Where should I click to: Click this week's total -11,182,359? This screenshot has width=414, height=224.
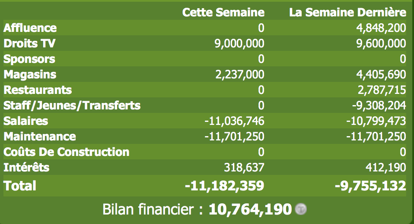coord(224,186)
